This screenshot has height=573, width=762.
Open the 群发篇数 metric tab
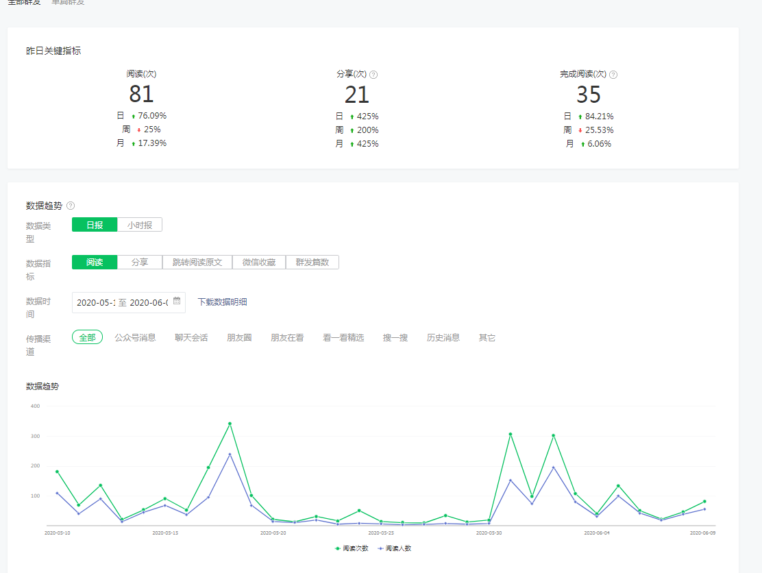(312, 263)
